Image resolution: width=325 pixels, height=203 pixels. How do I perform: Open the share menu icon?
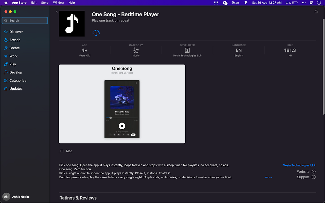click(x=316, y=11)
